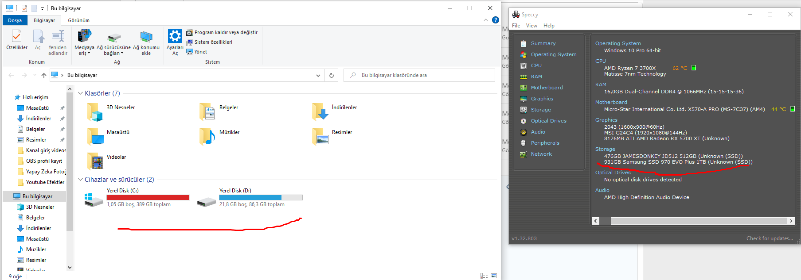Minimize the Explorer ribbon chevron
This screenshot has height=280, width=801.
point(486,20)
